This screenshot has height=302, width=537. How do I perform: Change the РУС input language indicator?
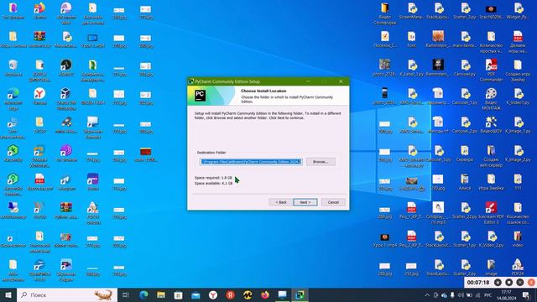coord(488,295)
